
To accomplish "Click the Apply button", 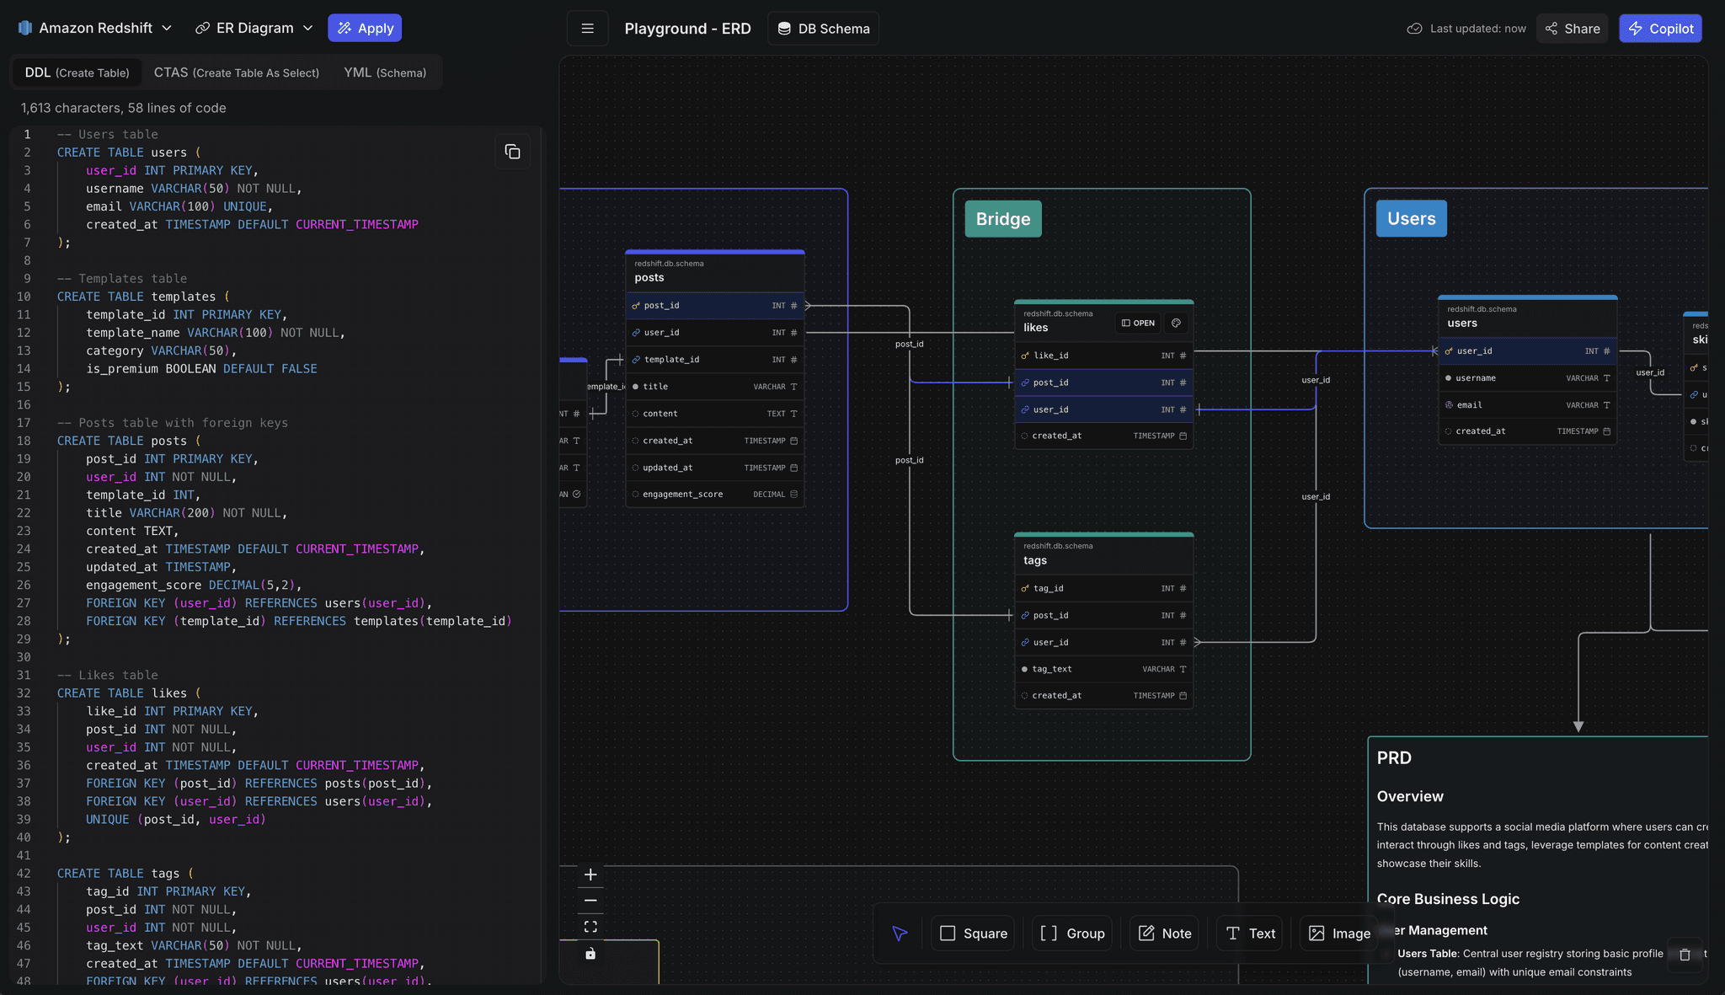I will (365, 27).
